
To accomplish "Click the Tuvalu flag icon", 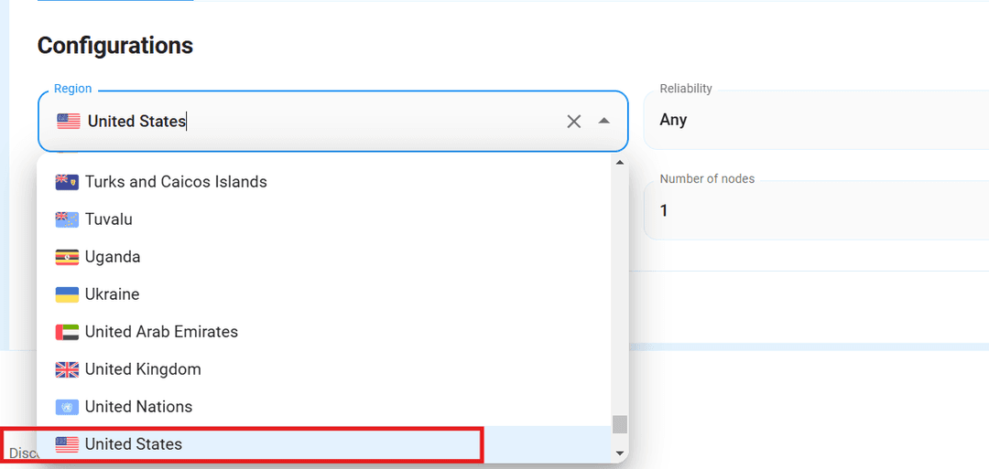I will [67, 219].
